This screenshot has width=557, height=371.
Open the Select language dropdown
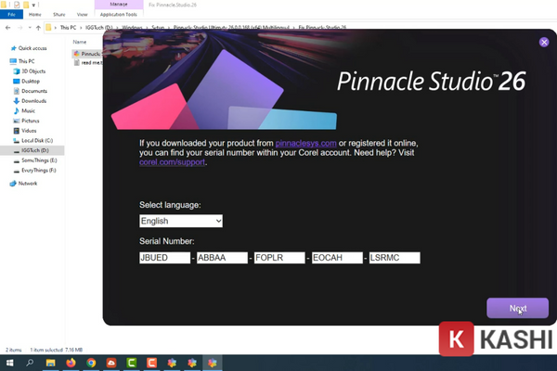tap(181, 222)
